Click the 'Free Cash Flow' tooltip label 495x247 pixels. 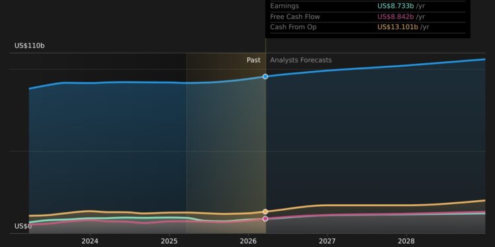[295, 16]
